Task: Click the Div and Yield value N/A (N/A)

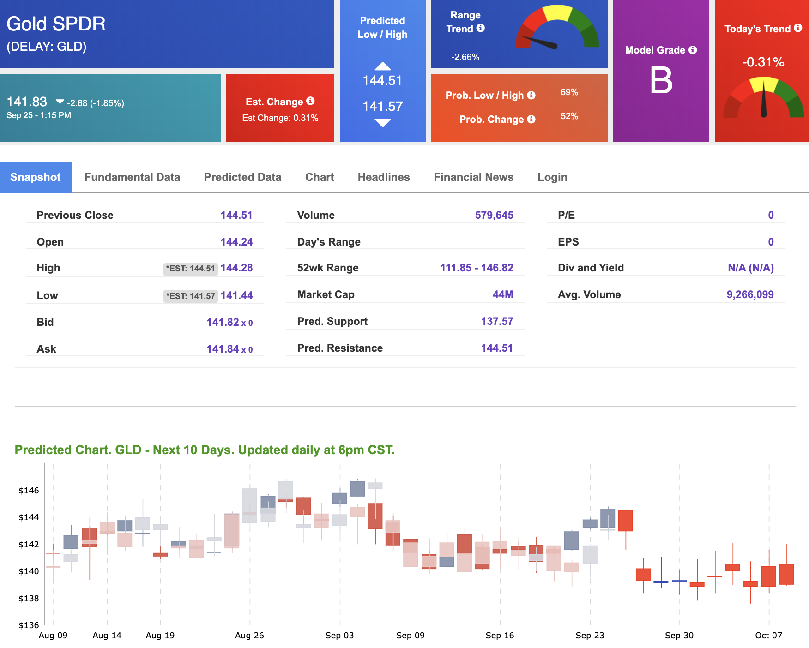Action: [751, 268]
